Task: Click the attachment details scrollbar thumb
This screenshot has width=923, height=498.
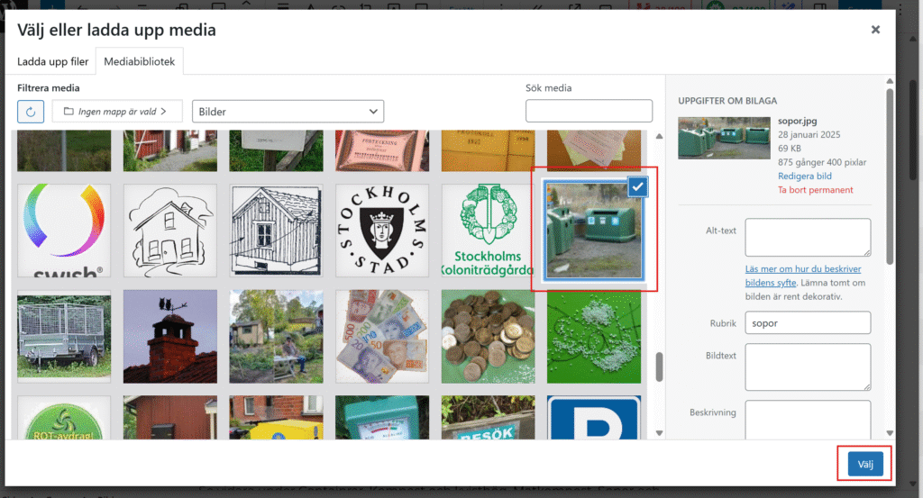Action: pos(890,177)
